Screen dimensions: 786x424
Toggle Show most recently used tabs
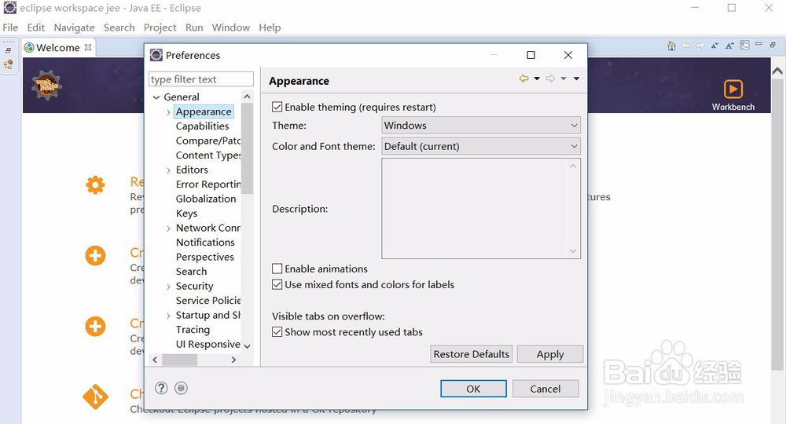(277, 332)
